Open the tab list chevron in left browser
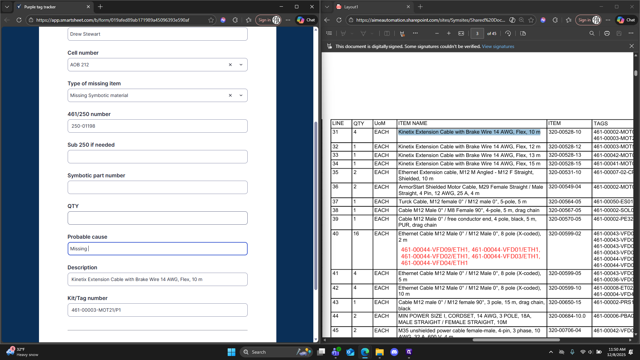This screenshot has width=640, height=360. click(x=7, y=7)
